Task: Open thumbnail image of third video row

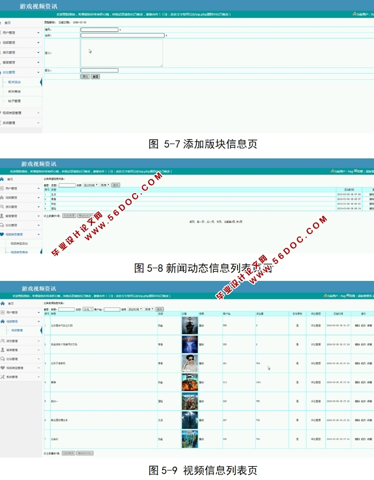Action: tap(189, 363)
